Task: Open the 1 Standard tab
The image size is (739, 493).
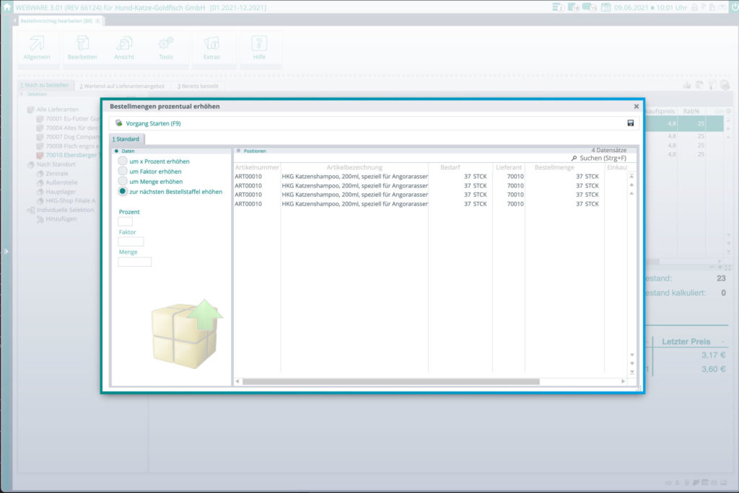Action: pos(126,139)
